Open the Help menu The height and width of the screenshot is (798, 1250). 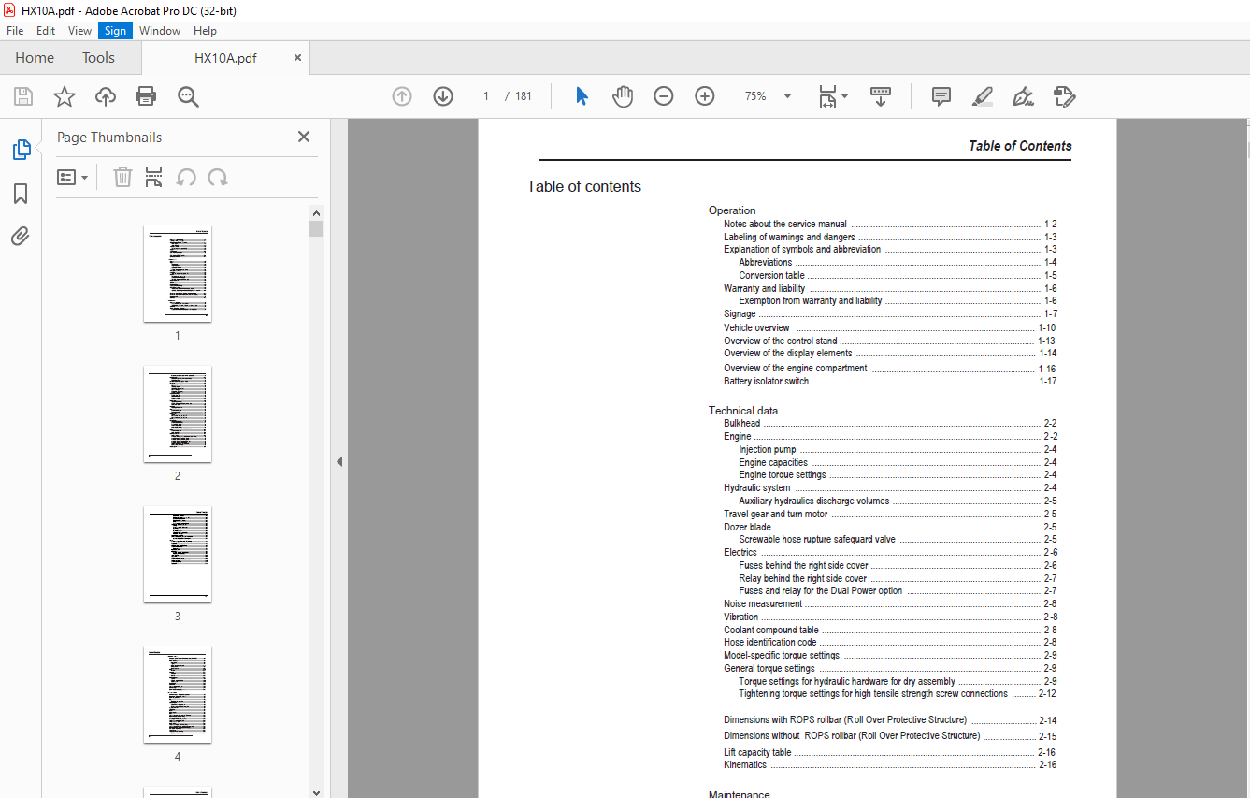pyautogui.click(x=205, y=31)
